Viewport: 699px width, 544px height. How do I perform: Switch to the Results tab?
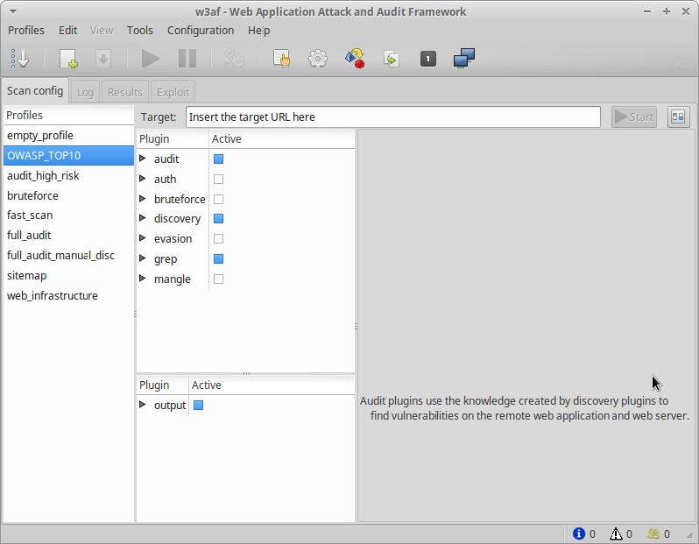pos(124,92)
